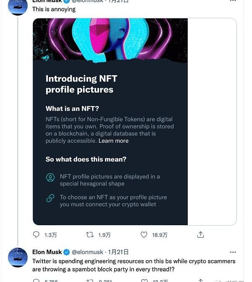Open more options on the top tweet
252x282 pixels.
pos(233,1)
